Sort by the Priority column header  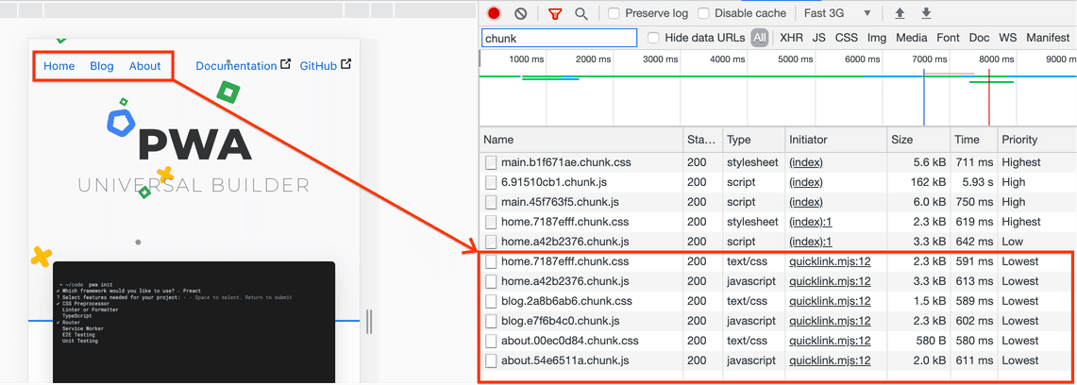(x=1037, y=140)
